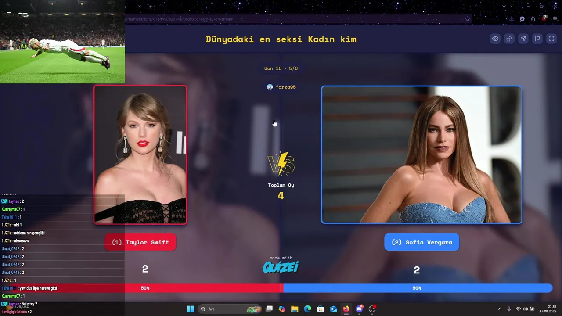Screen dimensions: 562x316
Task: Click the paper plane share icon
Action: click(523, 39)
